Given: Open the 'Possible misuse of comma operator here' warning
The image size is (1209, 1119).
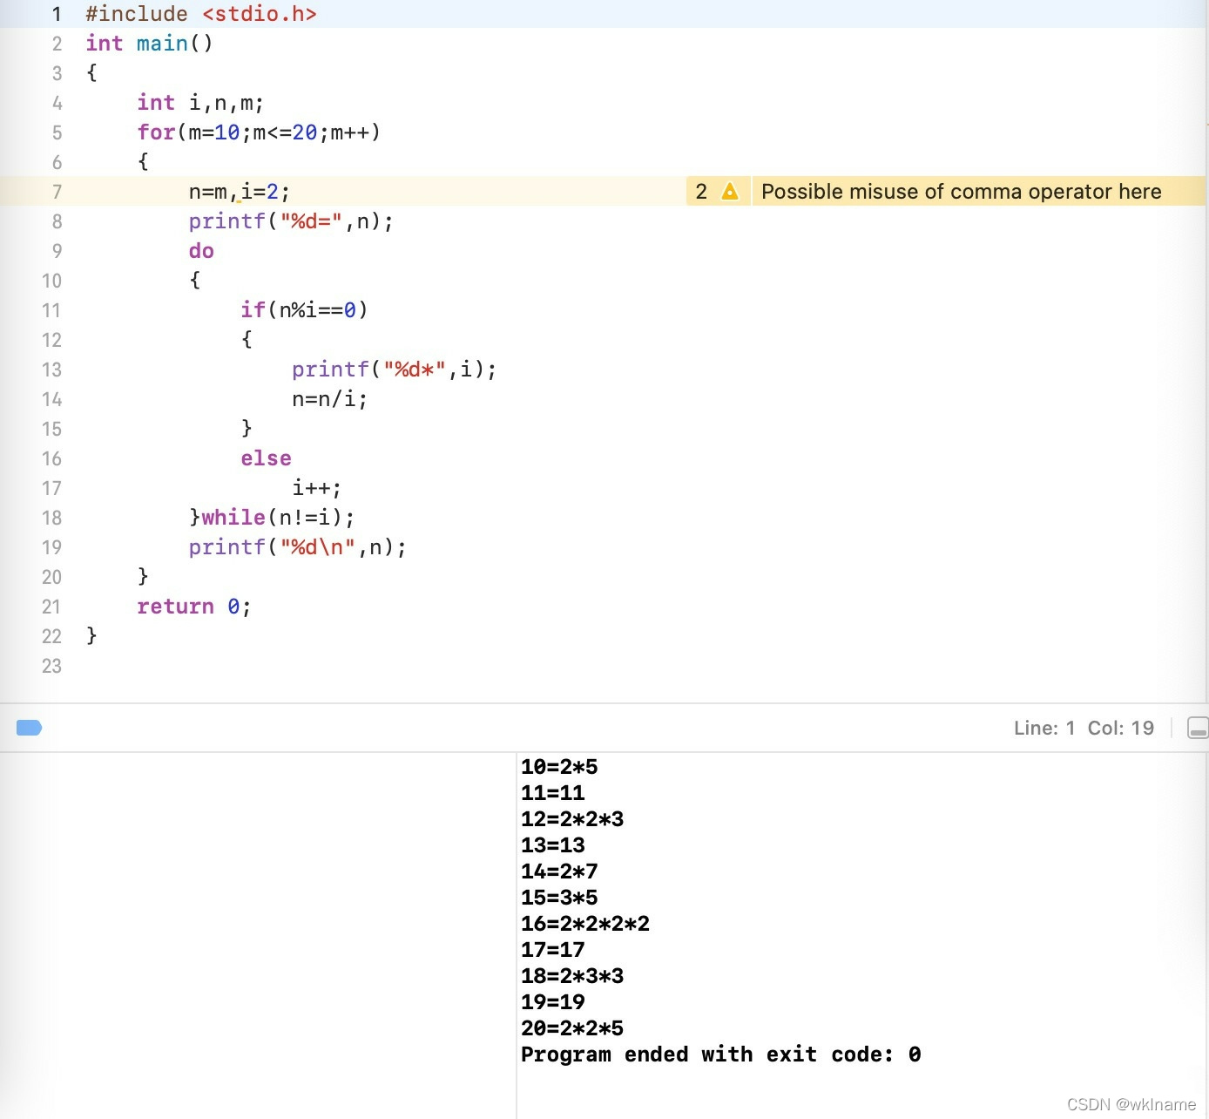Looking at the screenshot, I should 961,192.
